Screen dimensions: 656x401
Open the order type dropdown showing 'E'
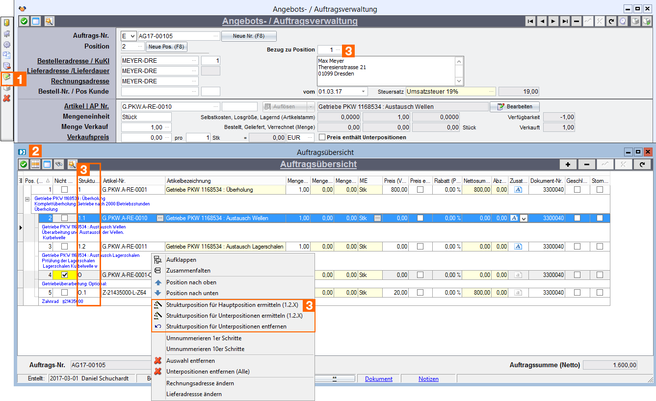(x=133, y=36)
